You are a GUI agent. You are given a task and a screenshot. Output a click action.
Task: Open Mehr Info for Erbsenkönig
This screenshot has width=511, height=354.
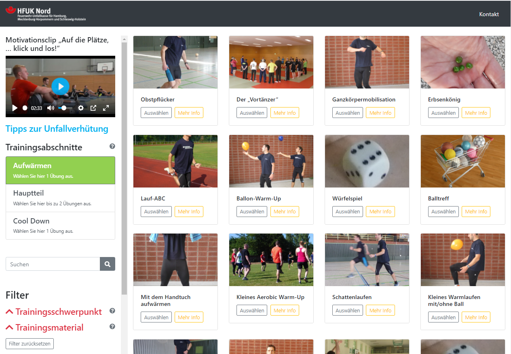[476, 113]
